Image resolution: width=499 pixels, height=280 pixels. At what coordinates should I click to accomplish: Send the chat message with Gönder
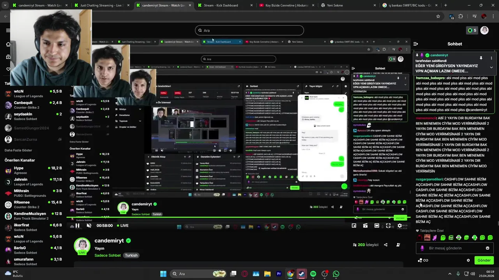point(484,260)
